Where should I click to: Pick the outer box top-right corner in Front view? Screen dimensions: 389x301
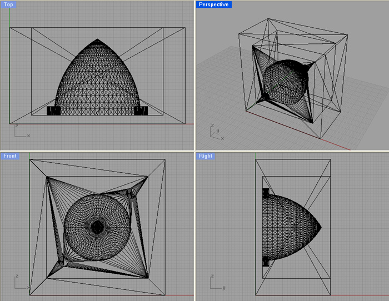coord(164,160)
